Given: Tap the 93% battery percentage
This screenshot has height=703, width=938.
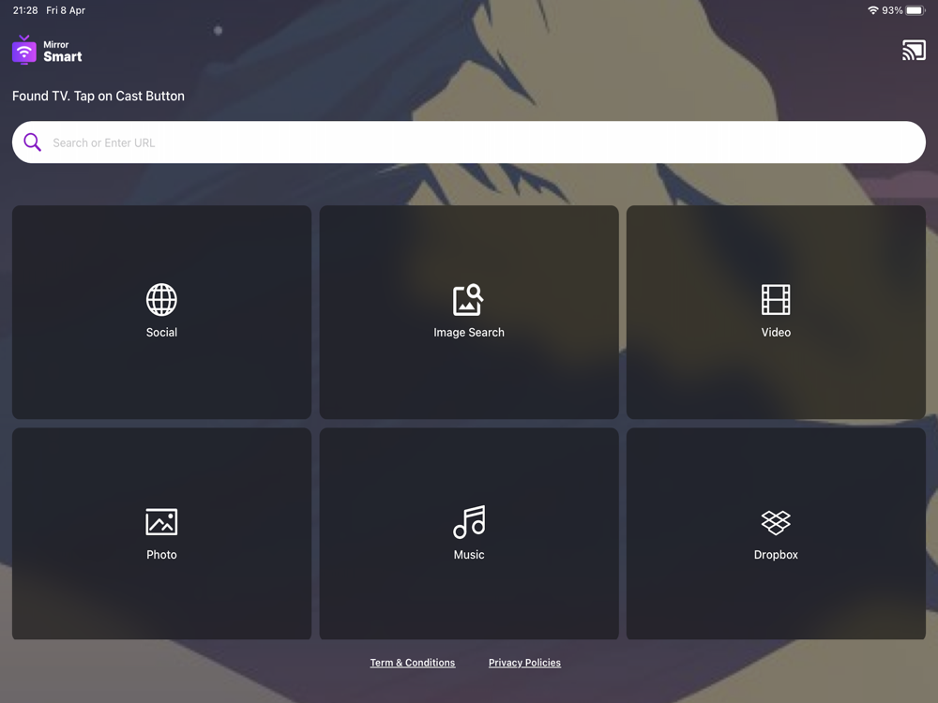Looking at the screenshot, I should click(x=892, y=10).
